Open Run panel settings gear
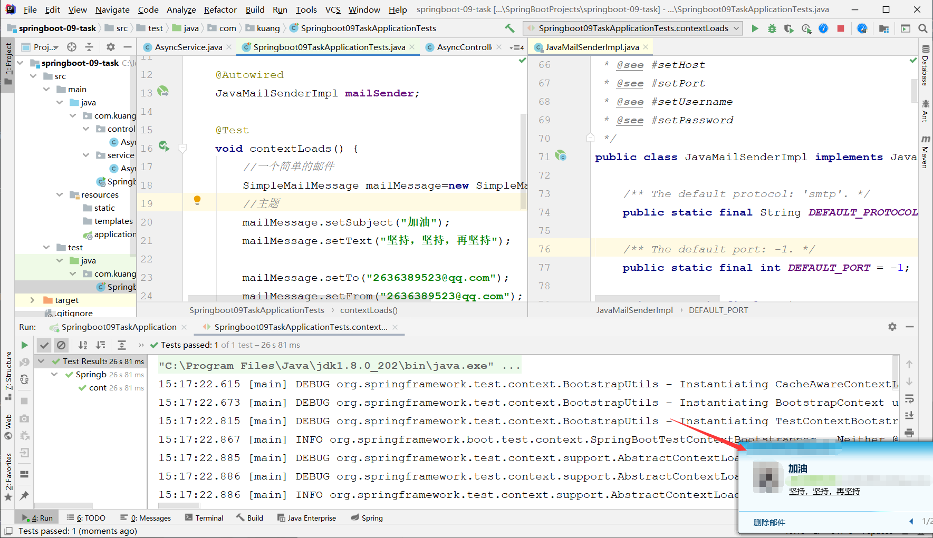Screen dimensions: 933x538 [892, 327]
